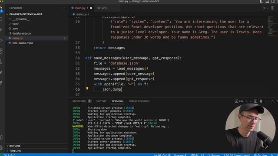The height and width of the screenshot is (156, 278).
Task: Click the WARNING WatchFiles line in terminal
Action: (x=121, y=127)
